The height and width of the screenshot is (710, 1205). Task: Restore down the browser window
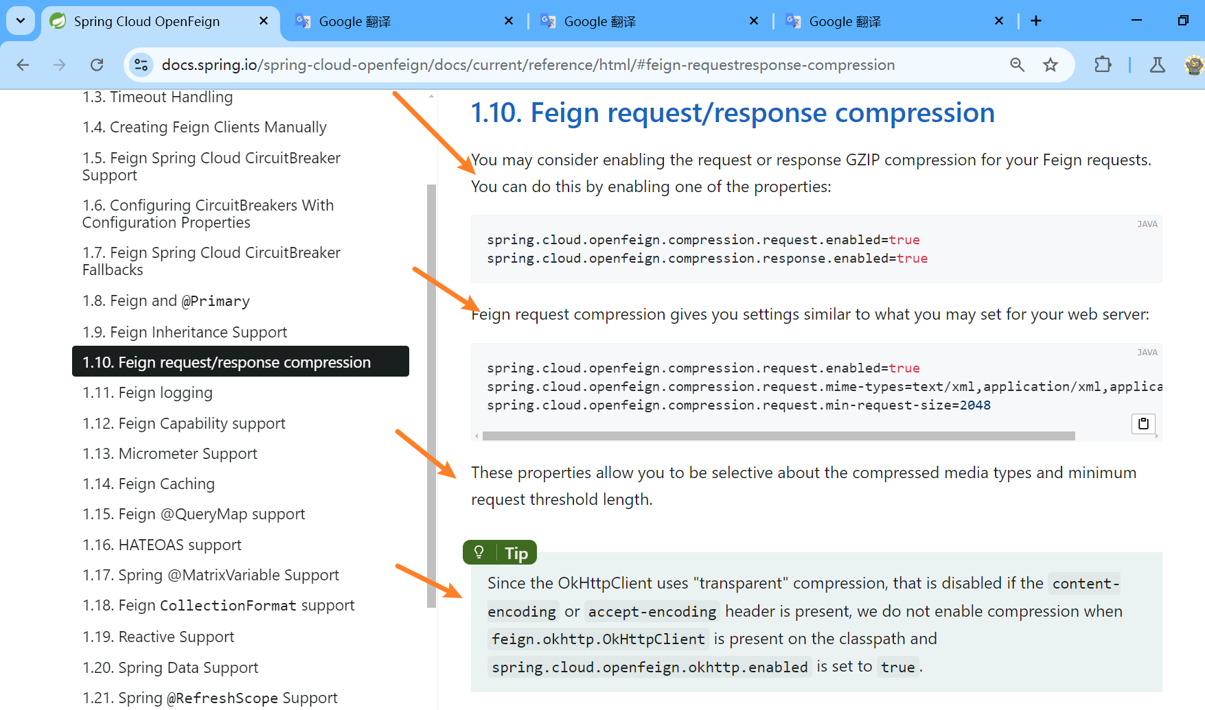(x=1183, y=21)
